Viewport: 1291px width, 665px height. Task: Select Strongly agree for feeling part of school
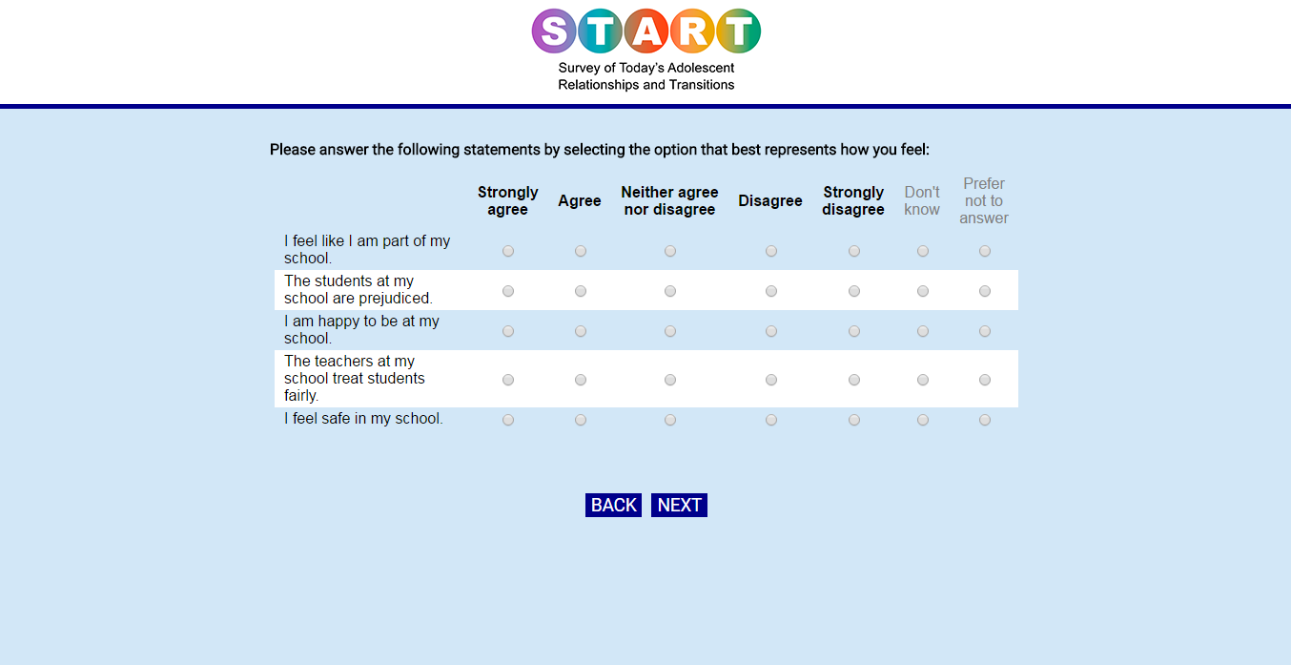[x=508, y=251]
